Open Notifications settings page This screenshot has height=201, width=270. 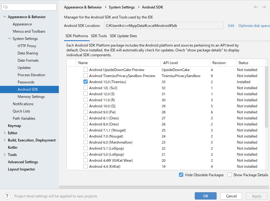pos(23,104)
